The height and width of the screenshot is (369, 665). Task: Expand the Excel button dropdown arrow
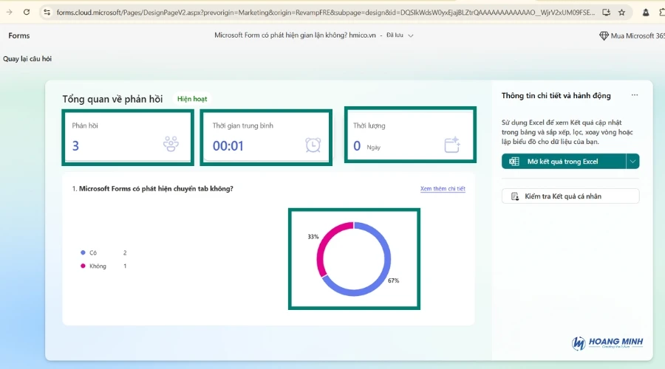[632, 162]
